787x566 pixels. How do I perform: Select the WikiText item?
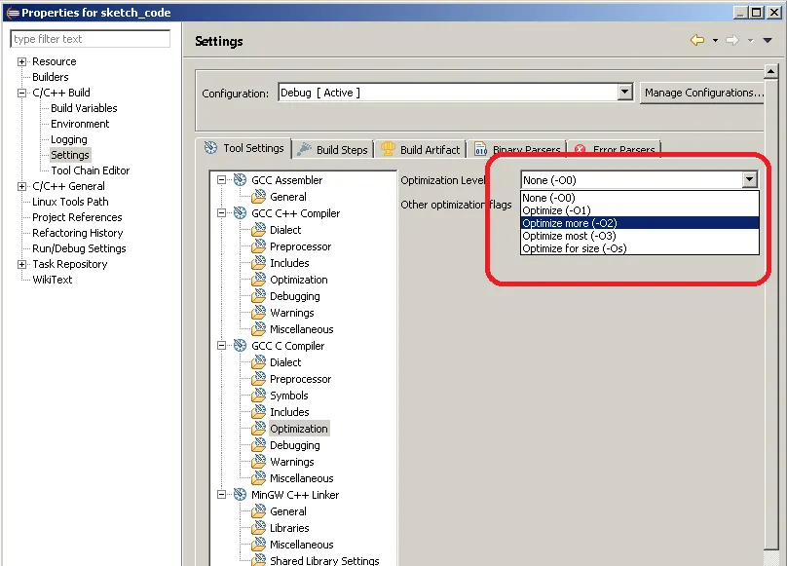tap(53, 280)
